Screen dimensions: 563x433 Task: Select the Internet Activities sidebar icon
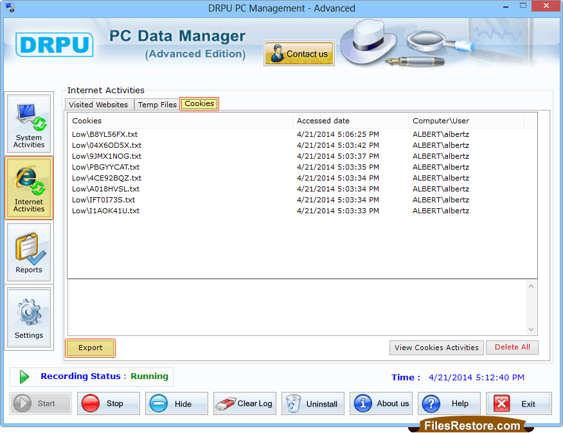click(x=29, y=188)
